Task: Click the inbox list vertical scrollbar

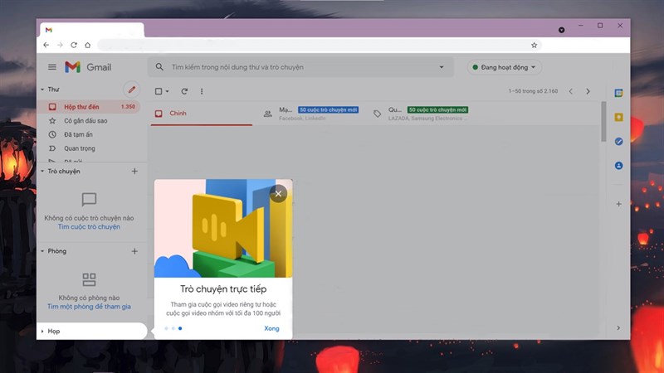Action: coord(603,122)
